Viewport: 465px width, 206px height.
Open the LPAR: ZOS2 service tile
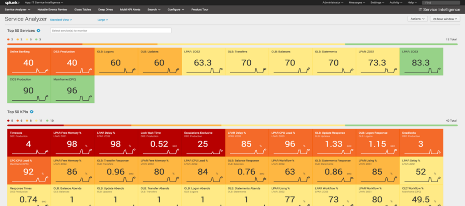coord(203,61)
